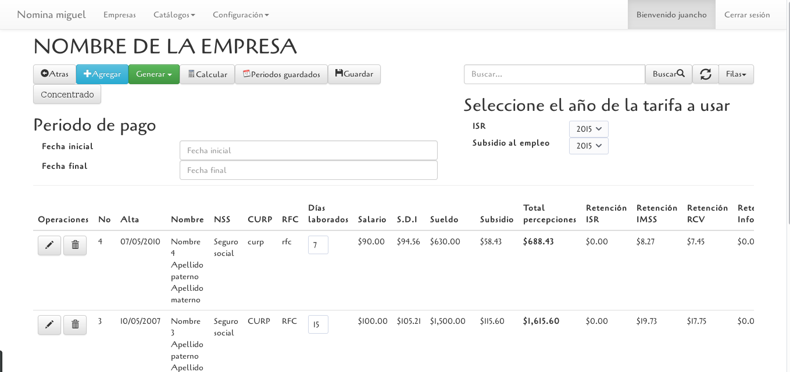Click the Nombre column header
Image resolution: width=790 pixels, height=372 pixels.
pos(187,220)
